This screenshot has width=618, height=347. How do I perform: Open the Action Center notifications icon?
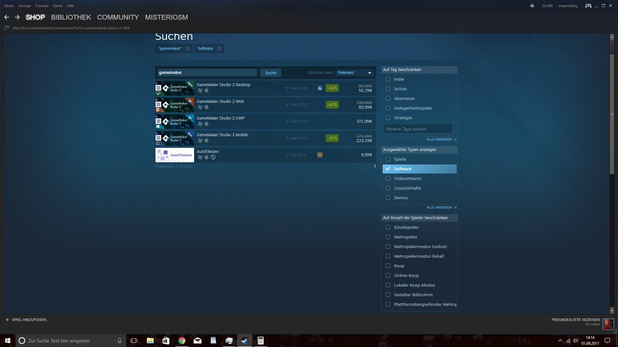607,340
